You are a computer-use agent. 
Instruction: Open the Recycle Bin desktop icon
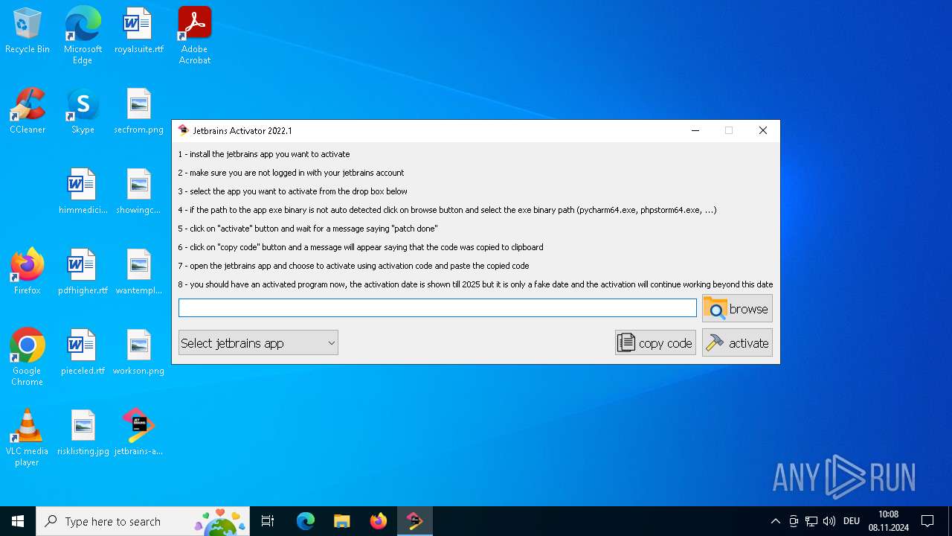[28, 31]
